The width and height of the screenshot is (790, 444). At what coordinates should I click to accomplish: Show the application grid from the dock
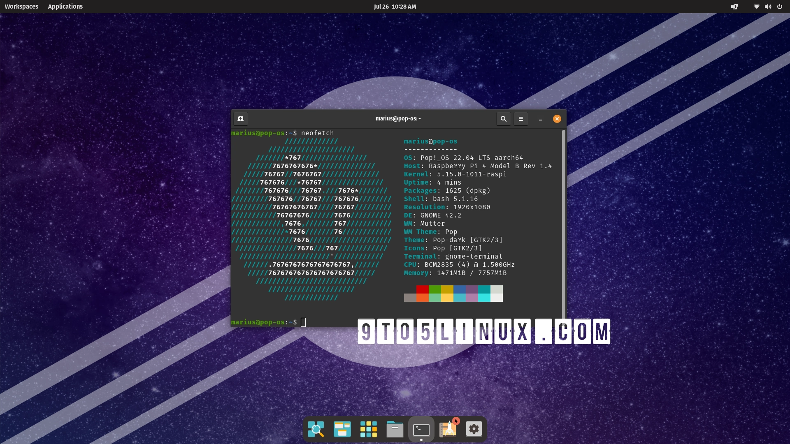(x=368, y=429)
